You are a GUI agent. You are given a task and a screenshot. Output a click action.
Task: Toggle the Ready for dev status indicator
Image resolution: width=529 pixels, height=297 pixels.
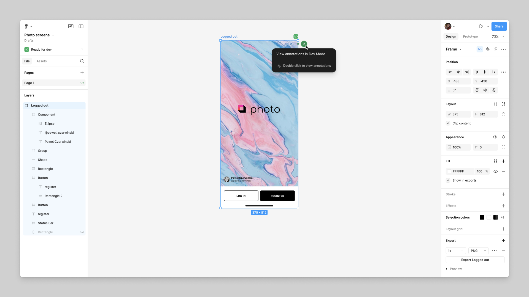[27, 49]
